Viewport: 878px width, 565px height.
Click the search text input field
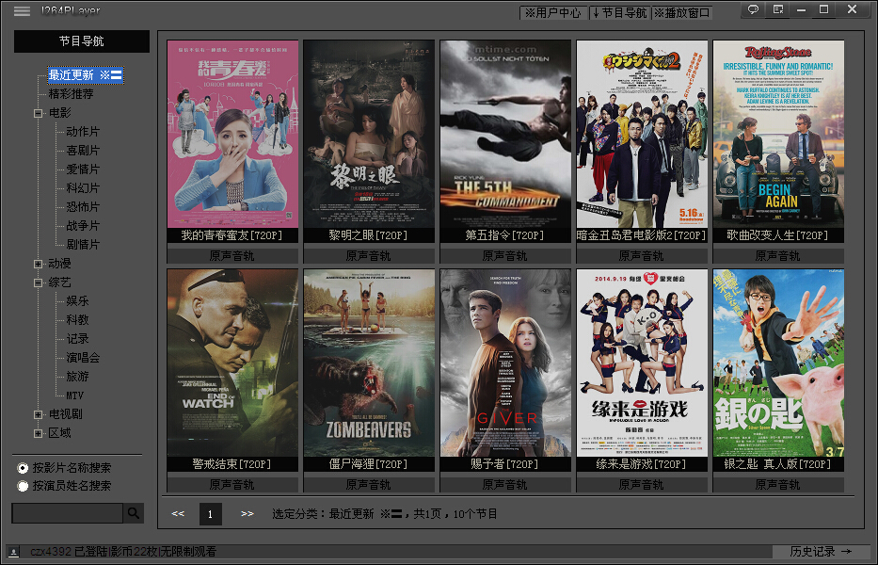(x=67, y=513)
